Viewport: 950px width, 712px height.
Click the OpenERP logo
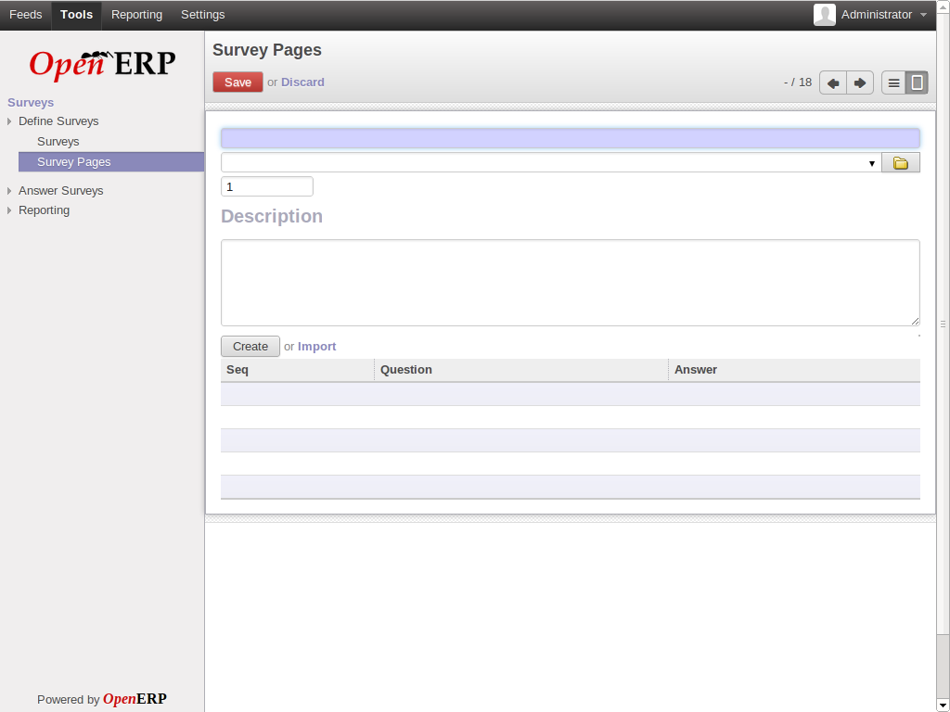tap(102, 63)
